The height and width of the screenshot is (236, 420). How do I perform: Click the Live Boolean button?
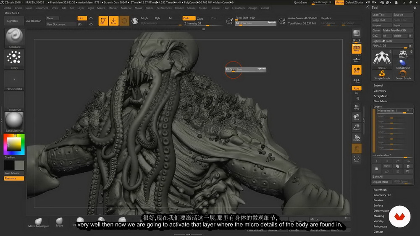click(34, 21)
